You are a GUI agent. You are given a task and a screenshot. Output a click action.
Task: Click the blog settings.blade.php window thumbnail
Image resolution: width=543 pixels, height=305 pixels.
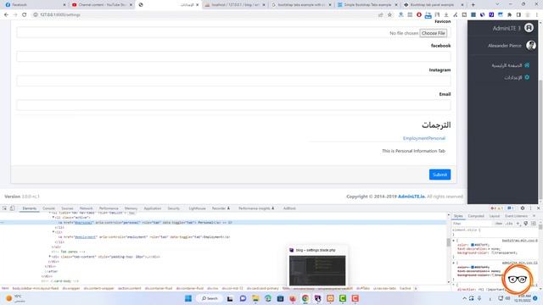[x=317, y=270]
